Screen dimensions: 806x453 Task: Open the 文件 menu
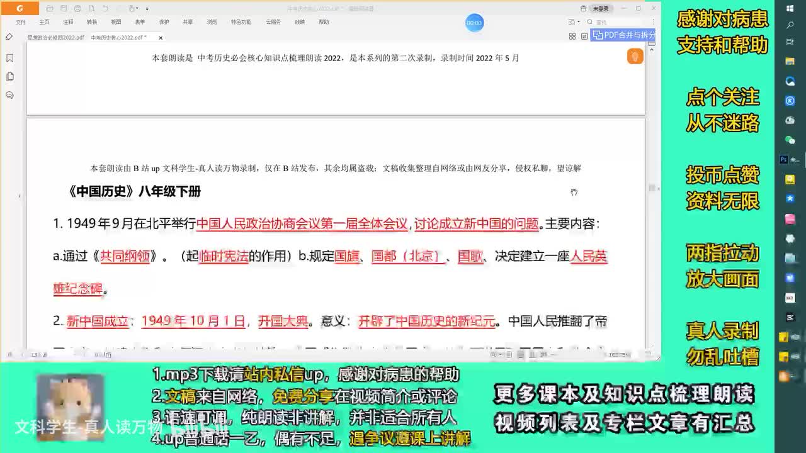point(21,22)
